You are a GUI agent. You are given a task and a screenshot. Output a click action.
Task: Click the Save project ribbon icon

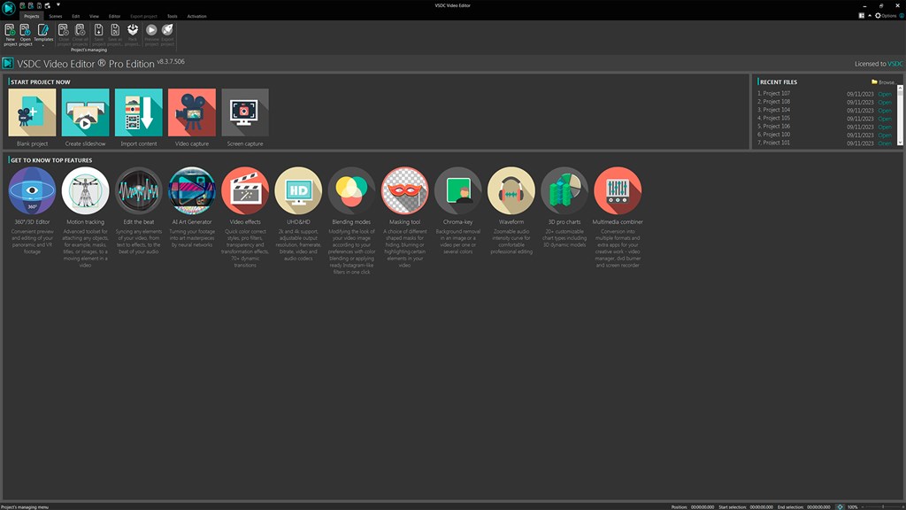(99, 35)
